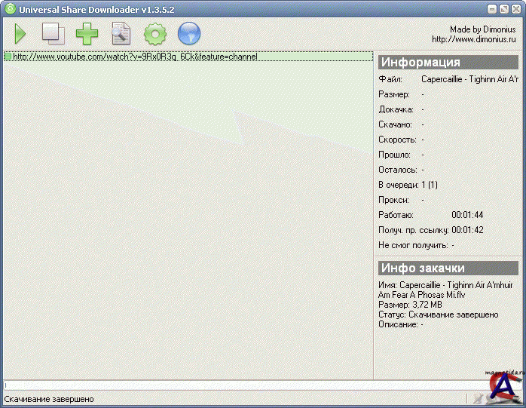Click the 'Made by Dimonius' text
Screen dimensions: 526x408
[x=481, y=29]
